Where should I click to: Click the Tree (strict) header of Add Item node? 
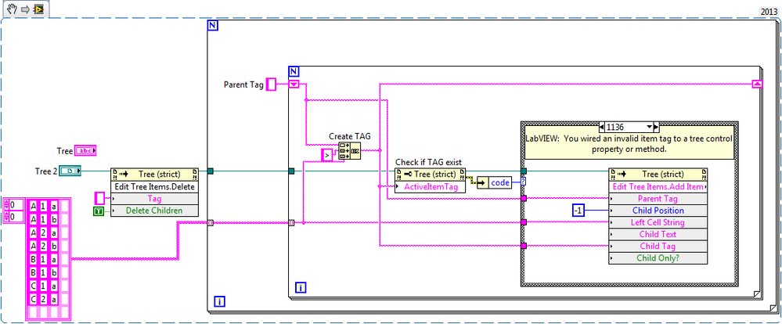[x=658, y=175]
